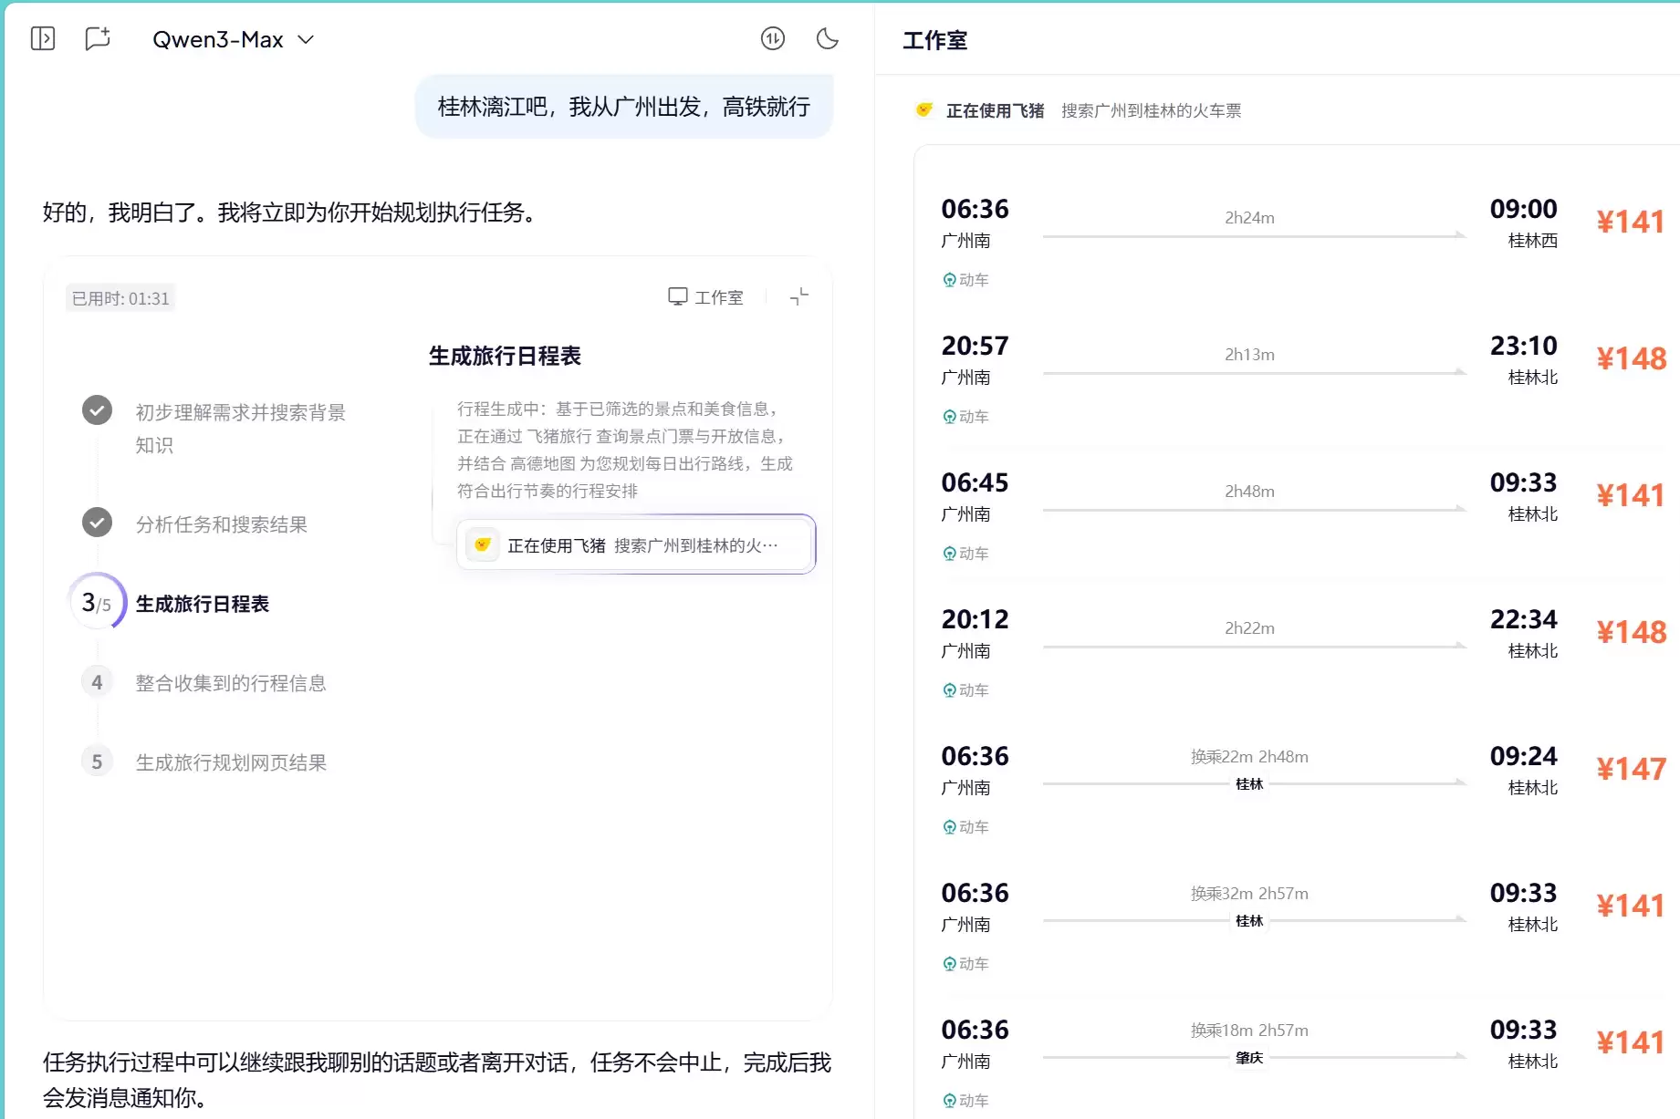Start a new chat with the bubble icon
Viewport: 1680px width, 1119px height.
[98, 38]
